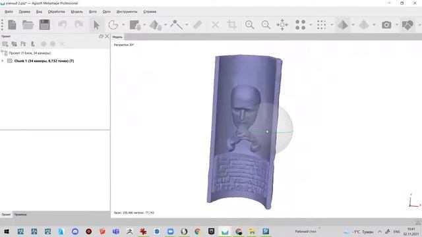Open the Модель menu

point(76,12)
